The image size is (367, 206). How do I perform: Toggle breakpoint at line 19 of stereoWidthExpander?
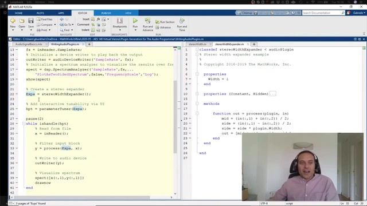tap(190, 118)
